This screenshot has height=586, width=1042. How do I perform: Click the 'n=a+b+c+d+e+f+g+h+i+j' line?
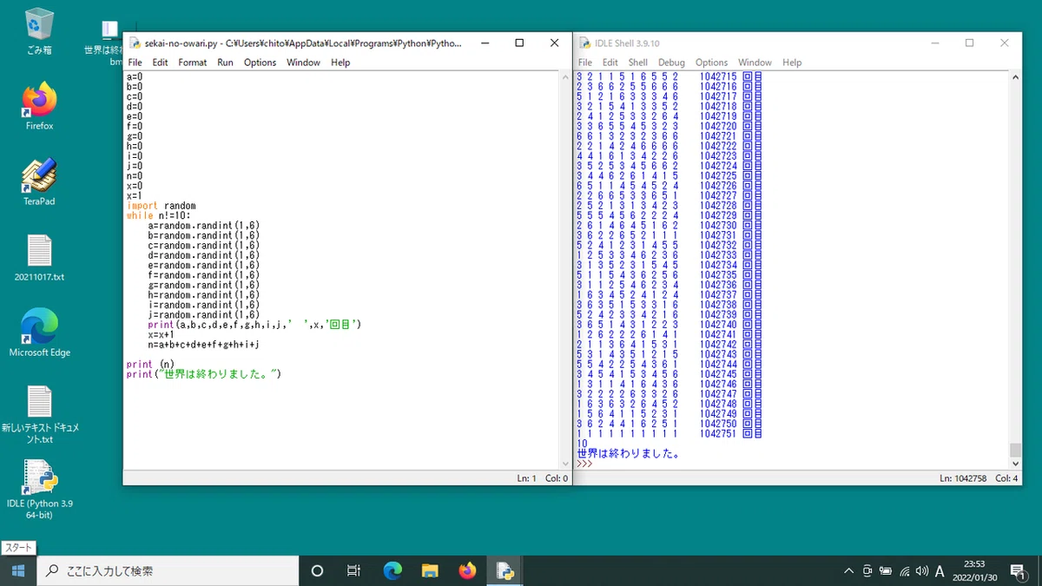point(203,345)
